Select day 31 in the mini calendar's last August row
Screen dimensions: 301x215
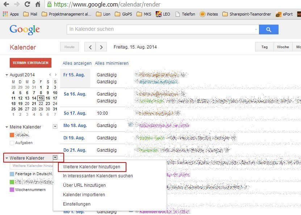coord(55,109)
